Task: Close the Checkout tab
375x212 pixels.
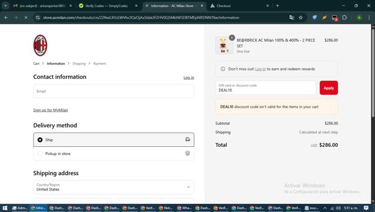Action: point(268,6)
